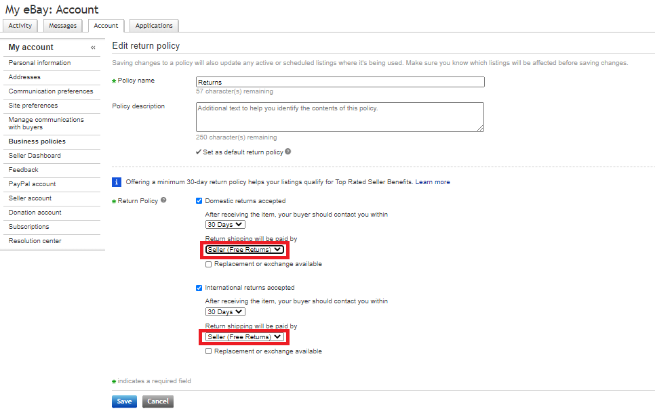Image resolution: width=655 pixels, height=415 pixels.
Task: Expand the international 30 Days dropdown
Action: tap(225, 312)
